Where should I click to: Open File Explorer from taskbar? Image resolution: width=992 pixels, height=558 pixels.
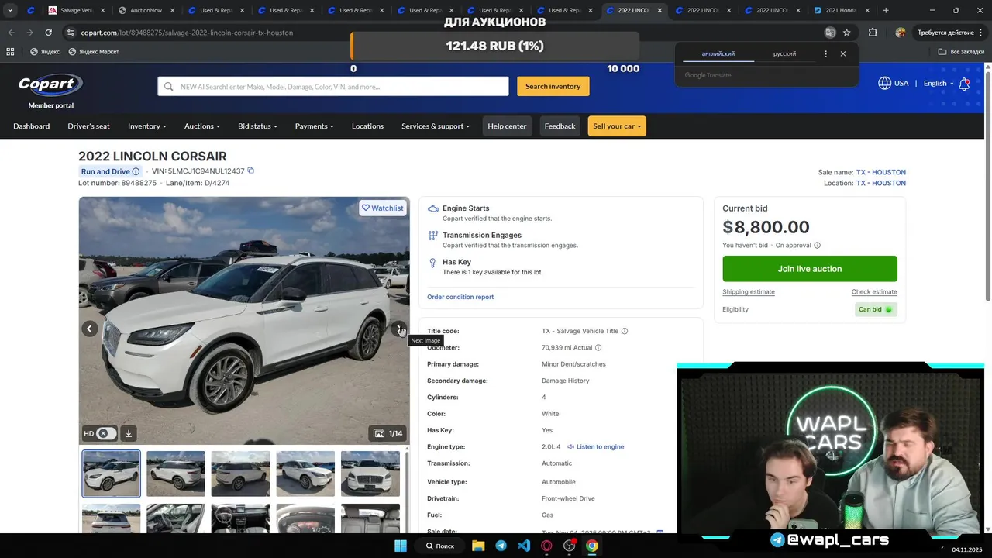[x=478, y=546]
